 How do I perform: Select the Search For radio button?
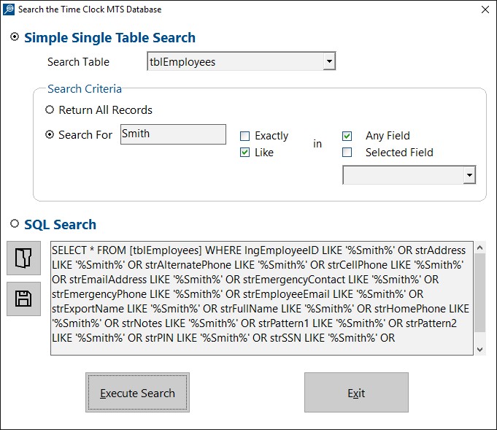(x=50, y=134)
